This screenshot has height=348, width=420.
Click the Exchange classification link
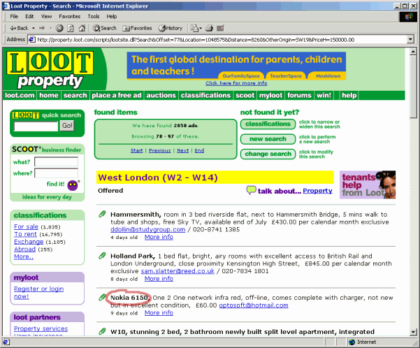[x=29, y=242]
